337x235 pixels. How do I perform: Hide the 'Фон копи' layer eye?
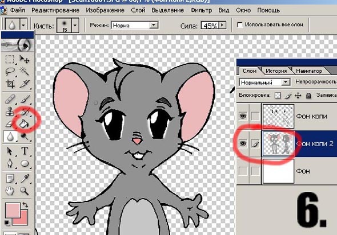pos(243,116)
